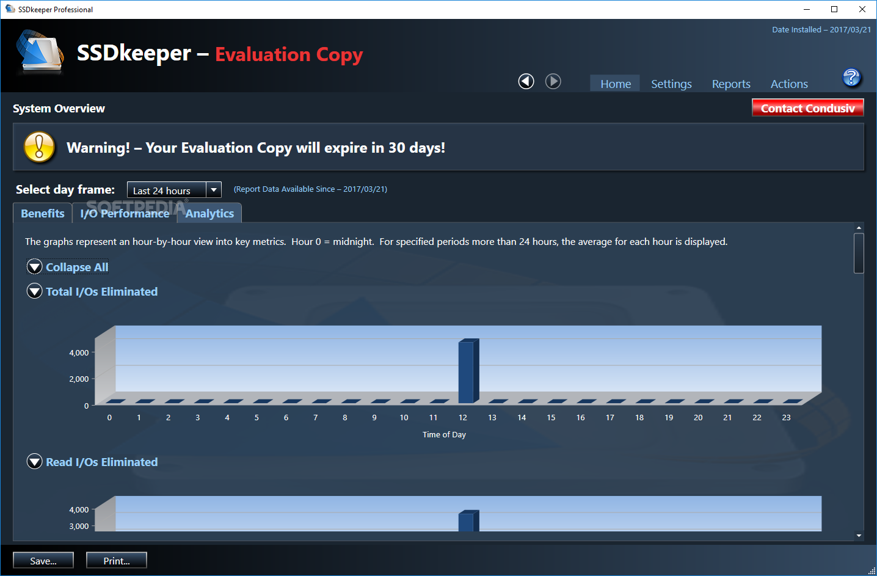Click the System Overview heading

click(59, 108)
